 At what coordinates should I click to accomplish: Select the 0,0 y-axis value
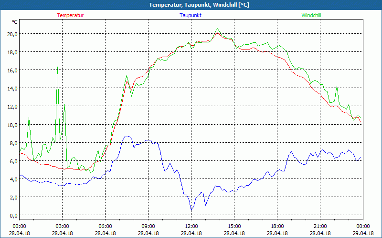(13, 216)
